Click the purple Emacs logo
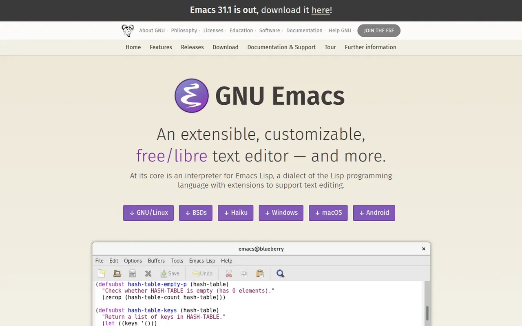This screenshot has width=522, height=326. pyautogui.click(x=192, y=96)
